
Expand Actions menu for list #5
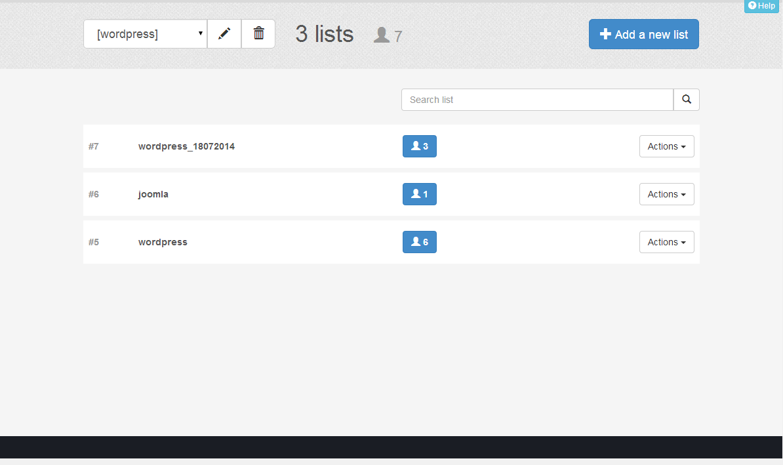coord(666,242)
